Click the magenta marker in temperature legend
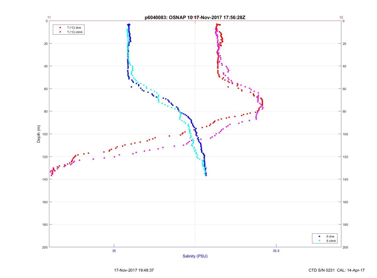Screen dimensions: 377x278 (x=60, y=32)
